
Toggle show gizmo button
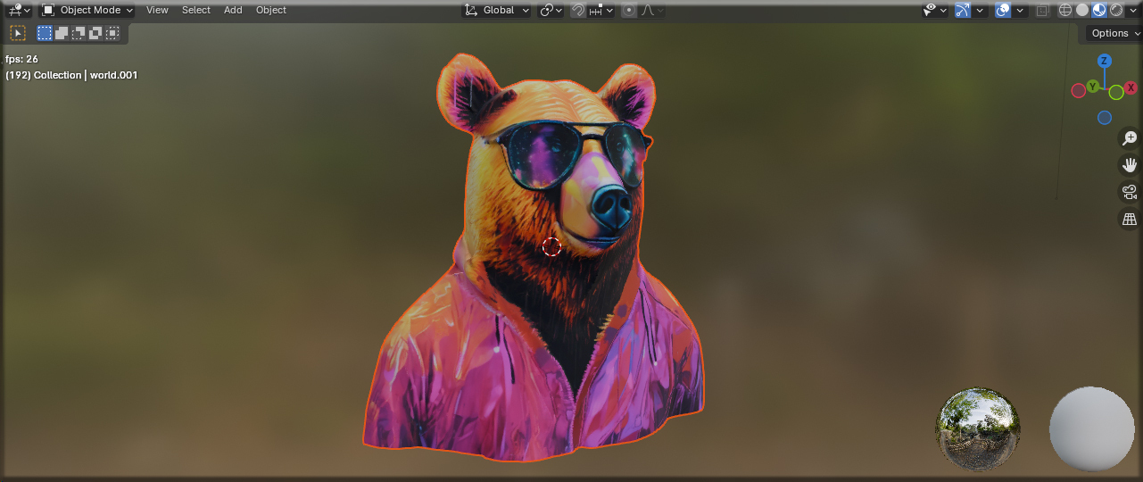tap(963, 10)
